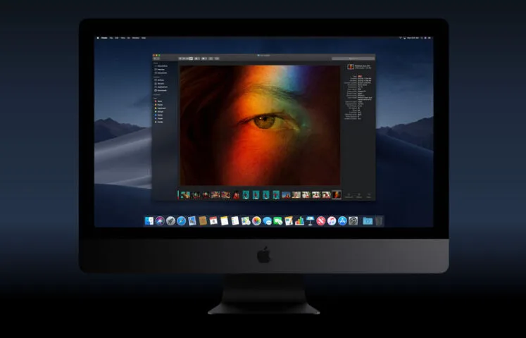Open Calendar from the Dock
Screen dimensions: 526x338
[x=213, y=221]
